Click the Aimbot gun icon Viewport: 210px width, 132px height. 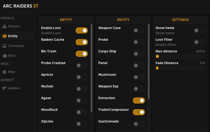tap(4, 88)
